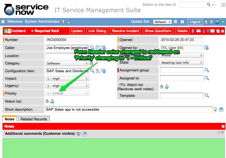Click the lightbulb suggestion icon for Short description

pyautogui.click(x=215, y=109)
